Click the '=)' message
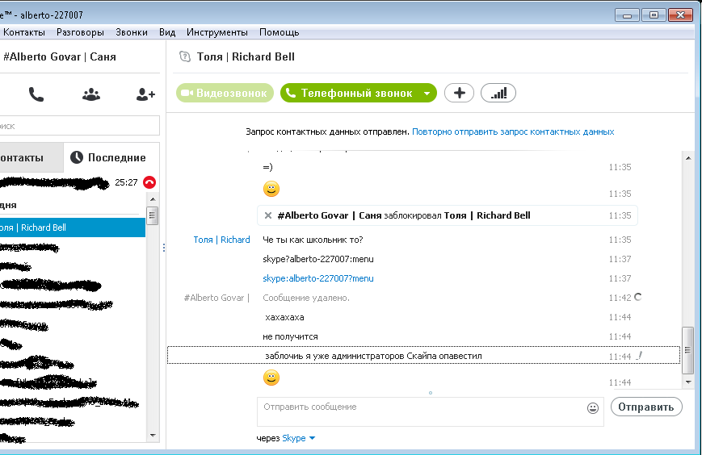Screen dimensions: 702x455 tap(267, 167)
